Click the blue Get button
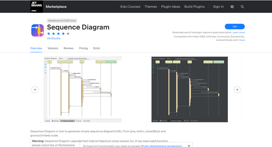Image resolution: width=272 pixels, height=147 pixels. 235,26
